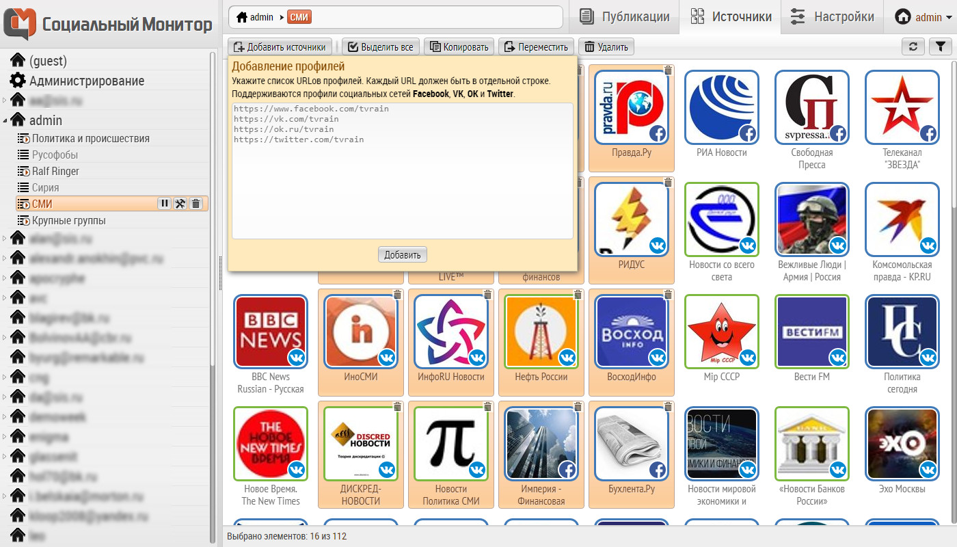Click 'Выбрано элементов: 16 из 112' status text

[287, 536]
